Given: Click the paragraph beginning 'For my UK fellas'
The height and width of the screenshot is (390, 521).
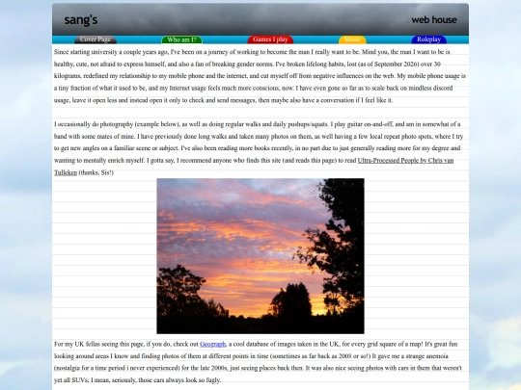Looking at the screenshot, I should click(x=258, y=362).
